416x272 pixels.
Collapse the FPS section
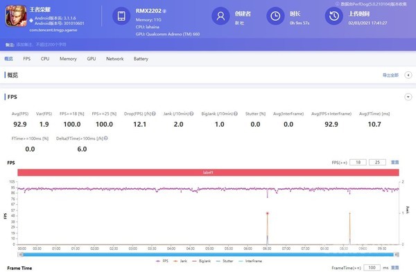pyautogui.click(x=408, y=97)
